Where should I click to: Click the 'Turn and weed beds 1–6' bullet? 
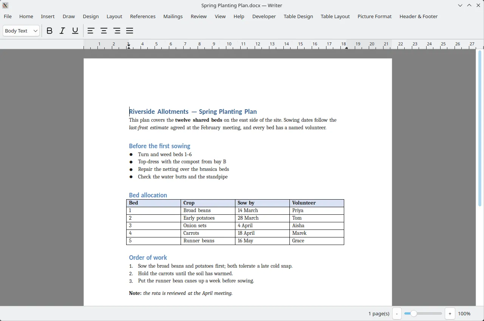point(165,154)
